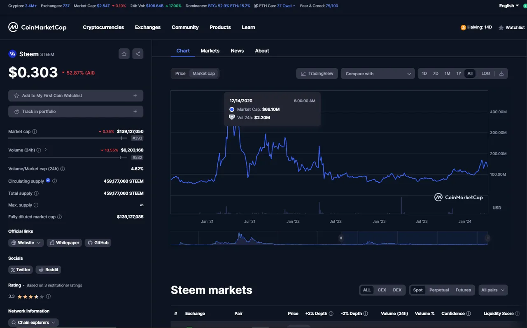Select the Futures markets tab
The height and width of the screenshot is (328, 527).
pyautogui.click(x=463, y=290)
